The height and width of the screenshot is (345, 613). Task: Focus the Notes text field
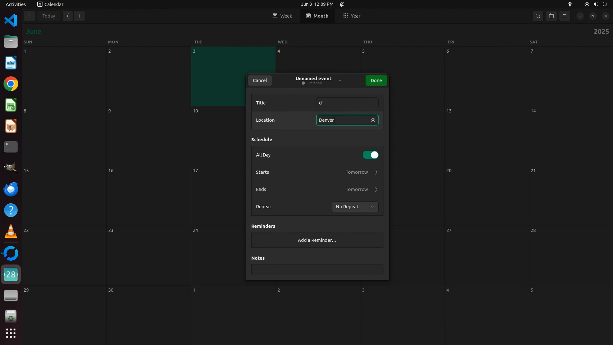pyautogui.click(x=317, y=269)
